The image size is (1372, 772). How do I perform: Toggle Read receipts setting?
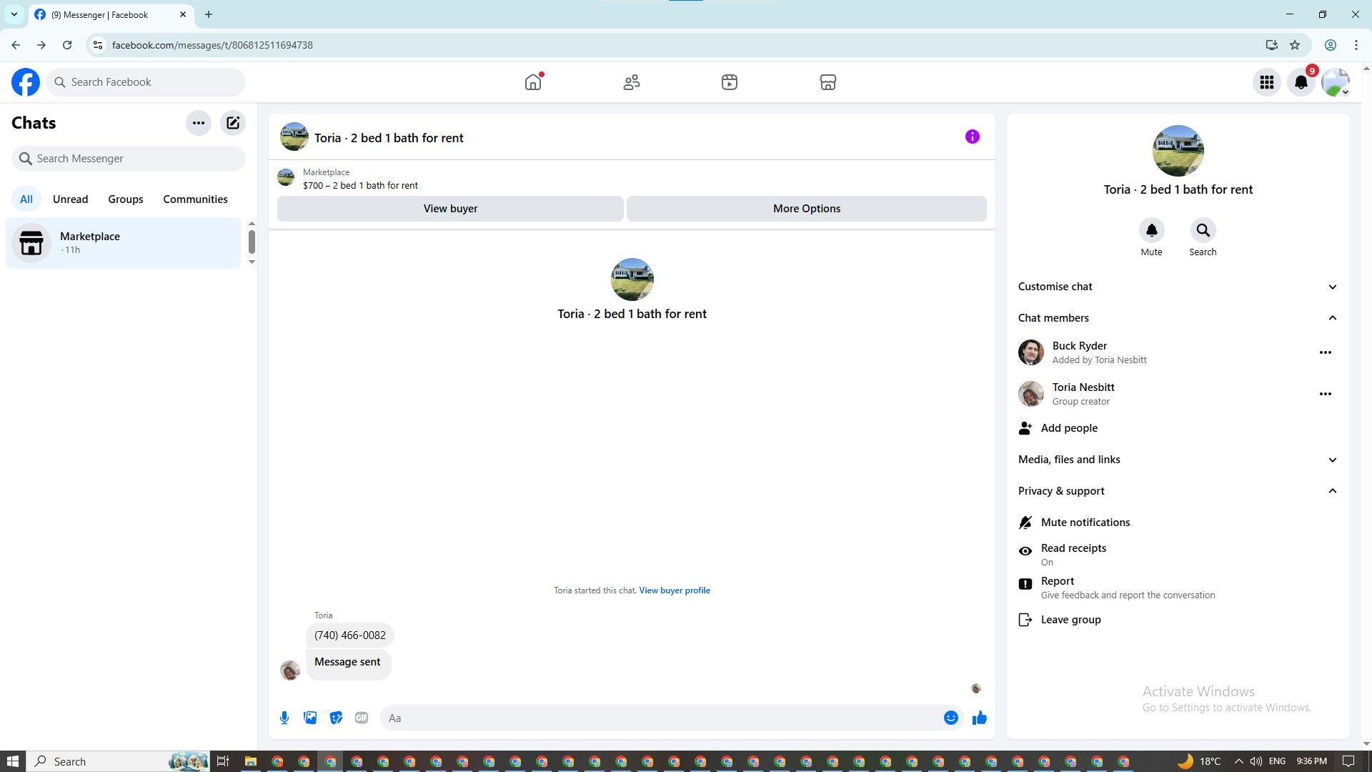(x=1073, y=554)
